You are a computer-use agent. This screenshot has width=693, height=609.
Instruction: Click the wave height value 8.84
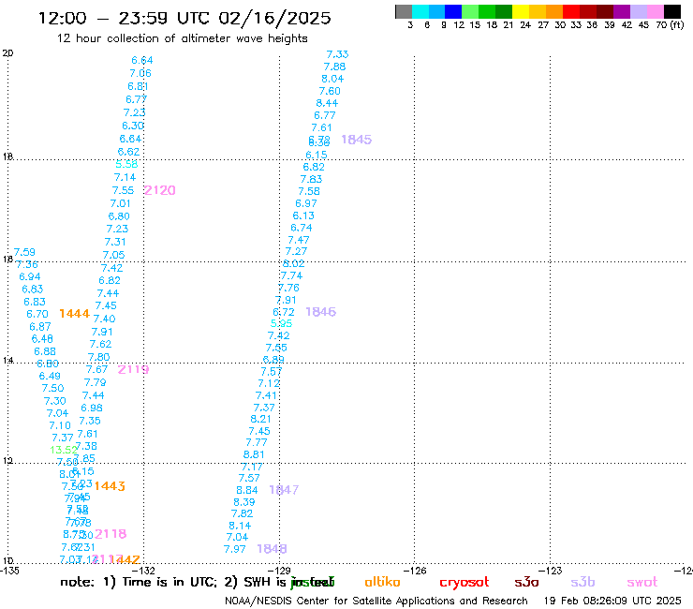(246, 490)
